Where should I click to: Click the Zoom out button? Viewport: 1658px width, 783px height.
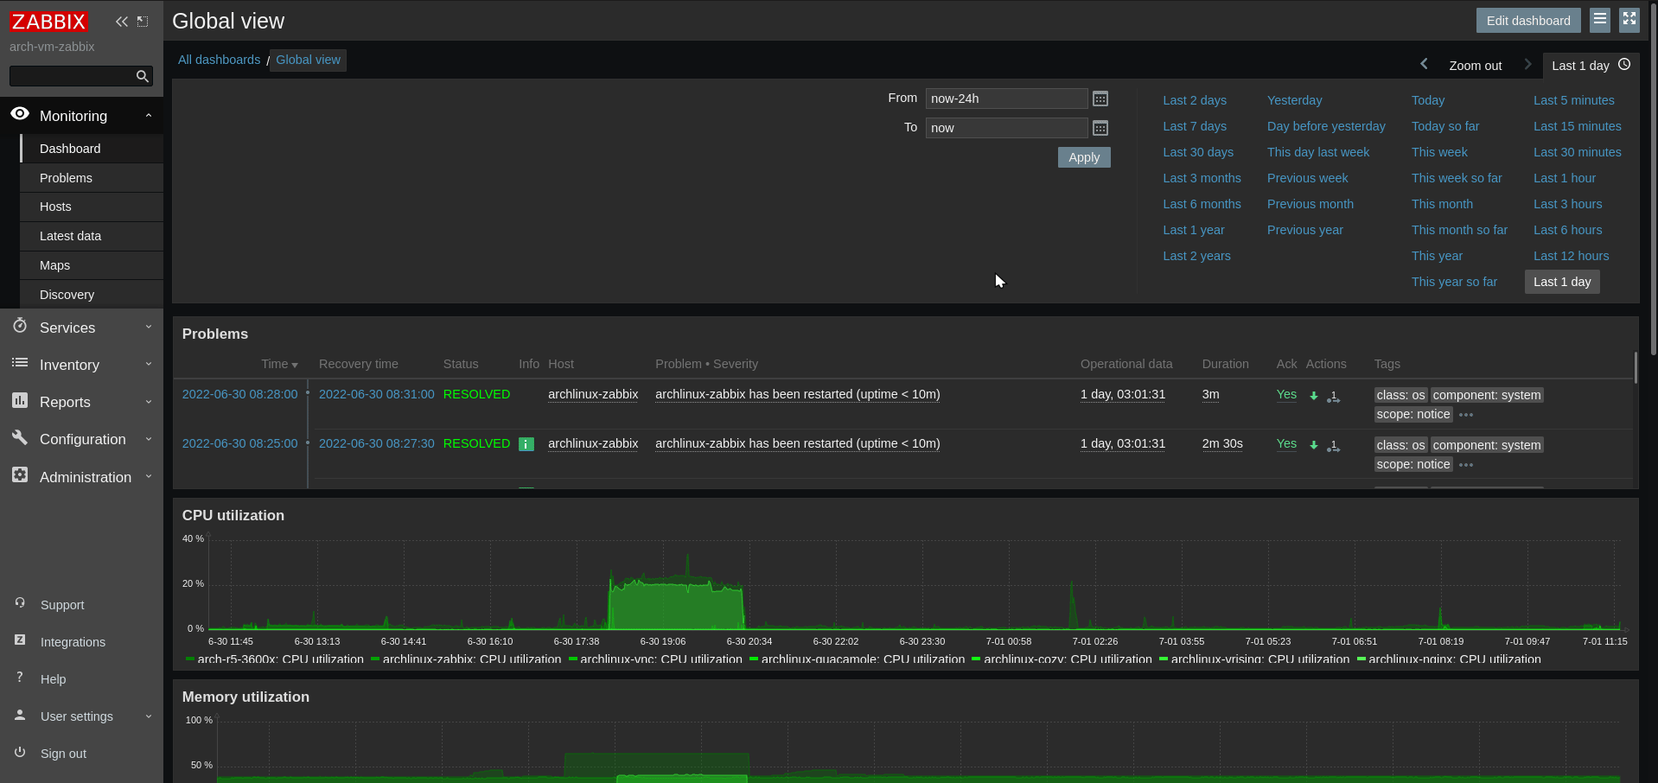tap(1475, 66)
